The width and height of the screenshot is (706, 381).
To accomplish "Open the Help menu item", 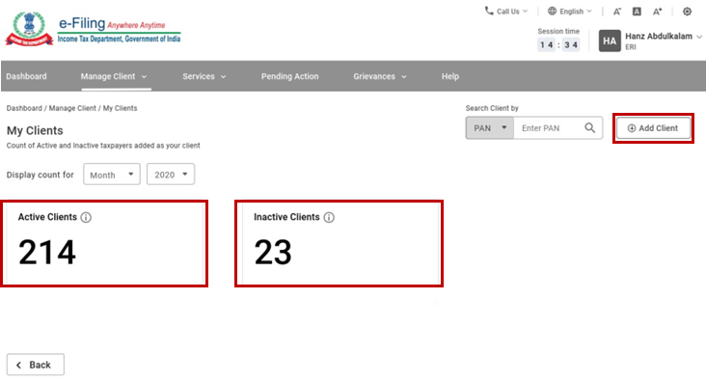I will (x=450, y=76).
